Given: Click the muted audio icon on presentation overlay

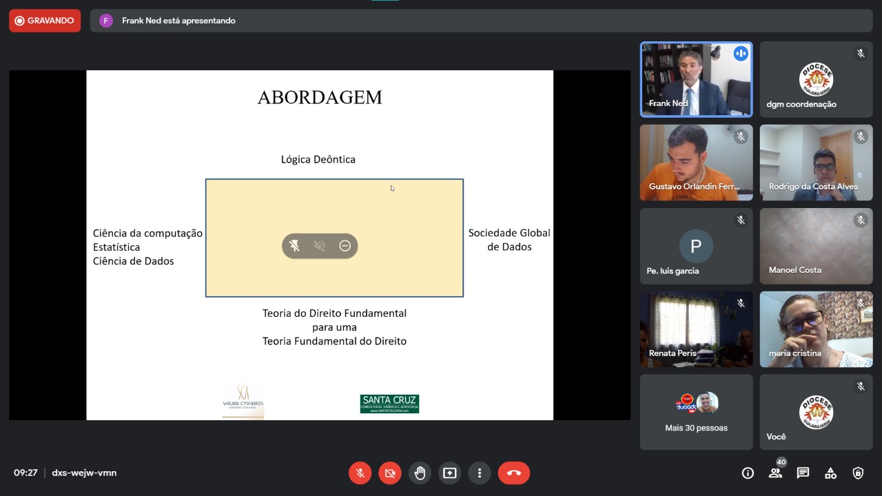Looking at the screenshot, I should [x=320, y=246].
